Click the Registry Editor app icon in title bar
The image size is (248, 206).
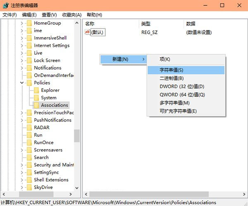(6, 5)
